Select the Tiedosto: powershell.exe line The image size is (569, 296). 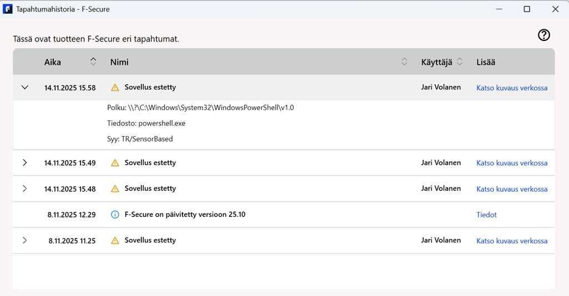146,123
